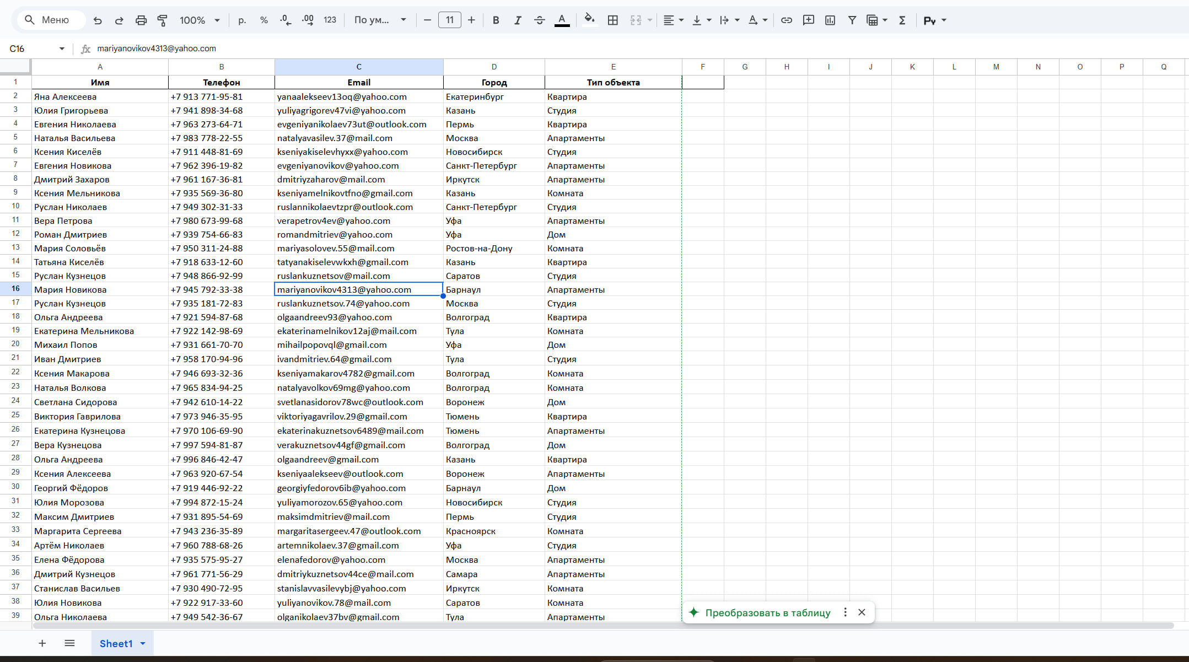Select column A header
The image size is (1189, 662).
100,67
